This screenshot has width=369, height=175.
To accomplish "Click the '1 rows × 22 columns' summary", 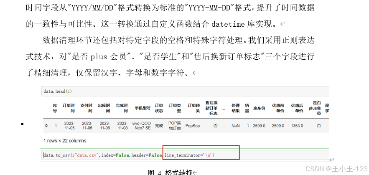I will pos(65,141).
